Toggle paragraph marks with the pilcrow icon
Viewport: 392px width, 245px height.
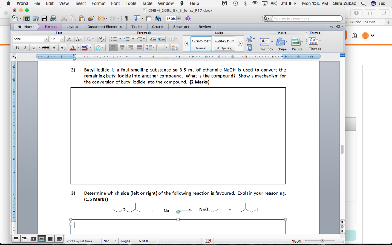pyautogui.click(x=126, y=18)
